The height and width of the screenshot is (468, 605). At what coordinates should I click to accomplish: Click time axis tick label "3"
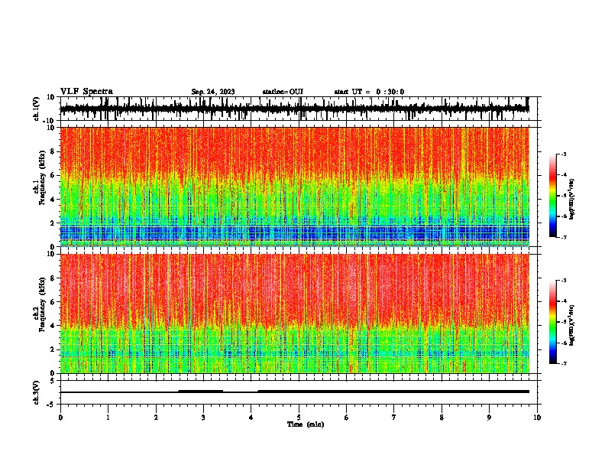click(203, 418)
